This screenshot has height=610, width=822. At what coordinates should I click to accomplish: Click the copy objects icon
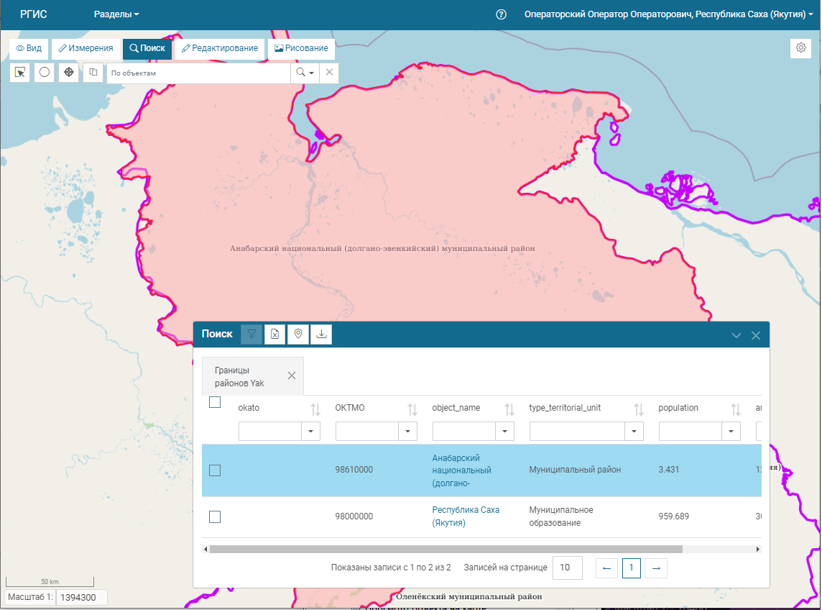coord(93,72)
